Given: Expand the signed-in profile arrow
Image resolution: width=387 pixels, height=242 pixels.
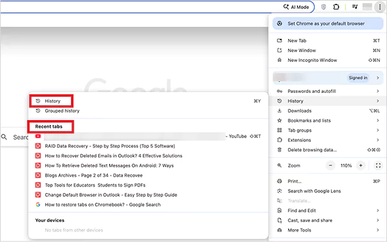Looking at the screenshot, I should tap(378, 78).
